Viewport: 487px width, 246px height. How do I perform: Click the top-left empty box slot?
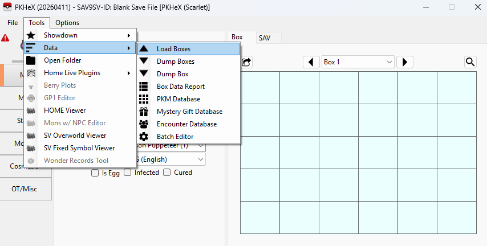pos(259,88)
